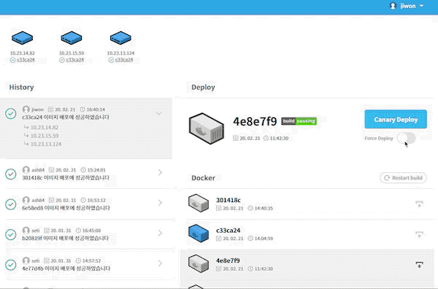The width and height of the screenshot is (438, 289).
Task: Open c33ca24 link under server 10.23.15.59
Action: coord(75,60)
